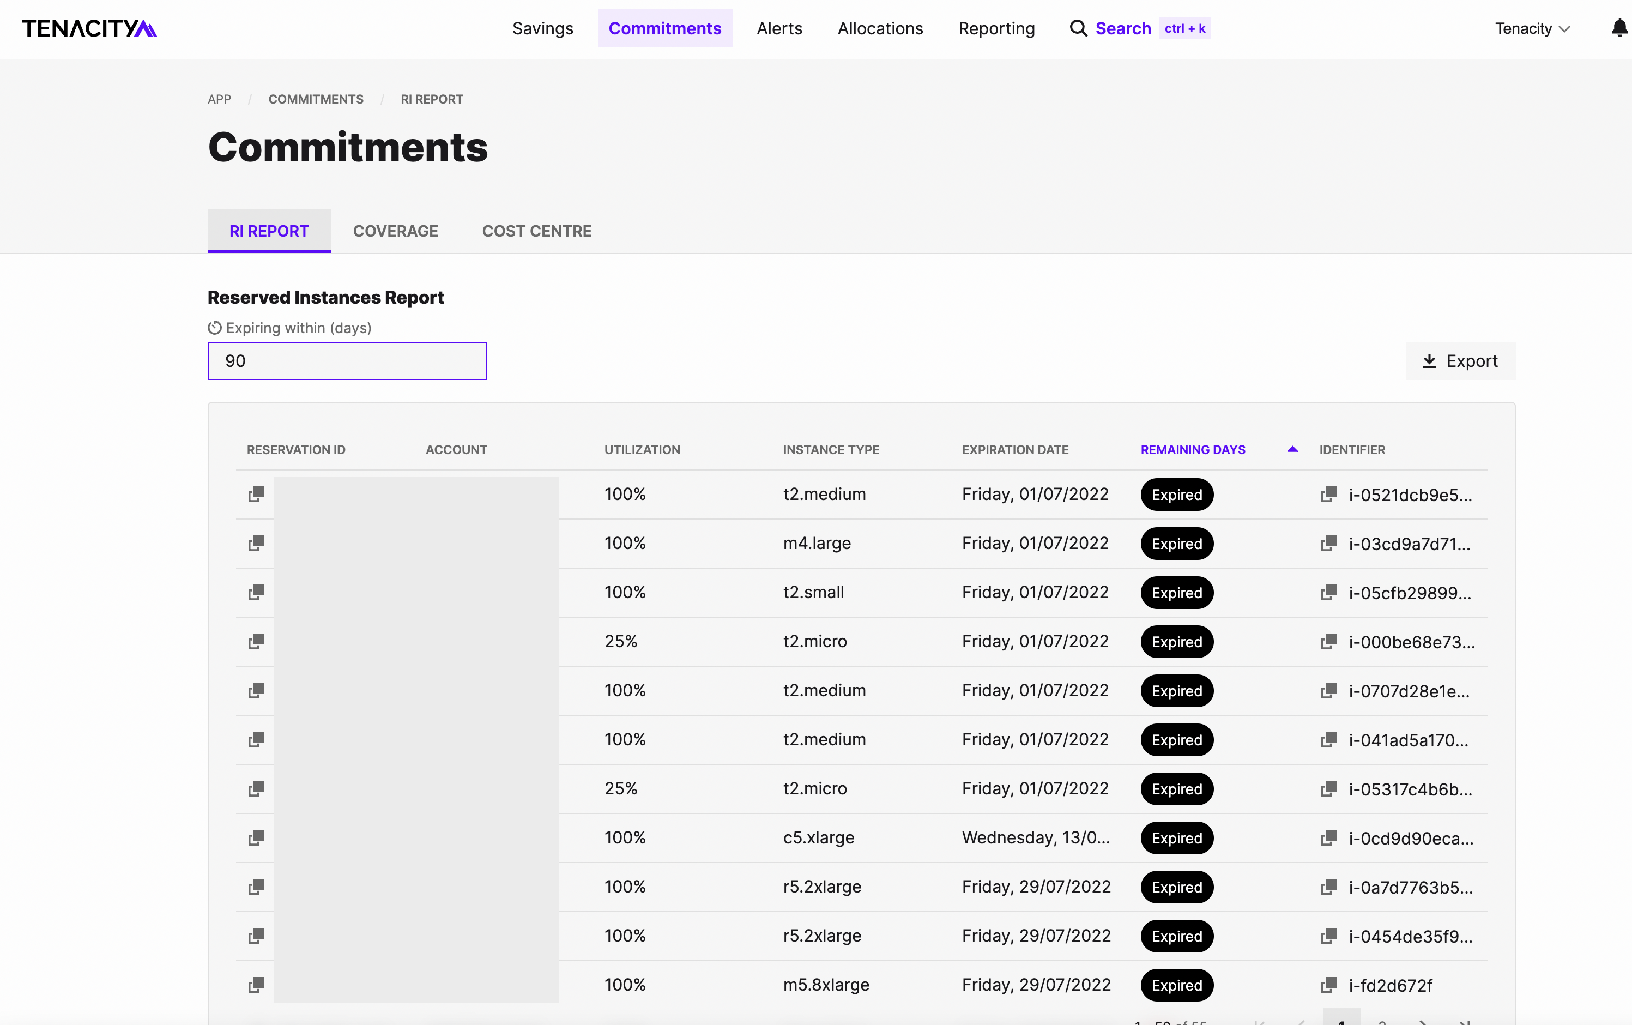This screenshot has width=1632, height=1025.
Task: Sort by Expiration Date column
Action: (1014, 449)
